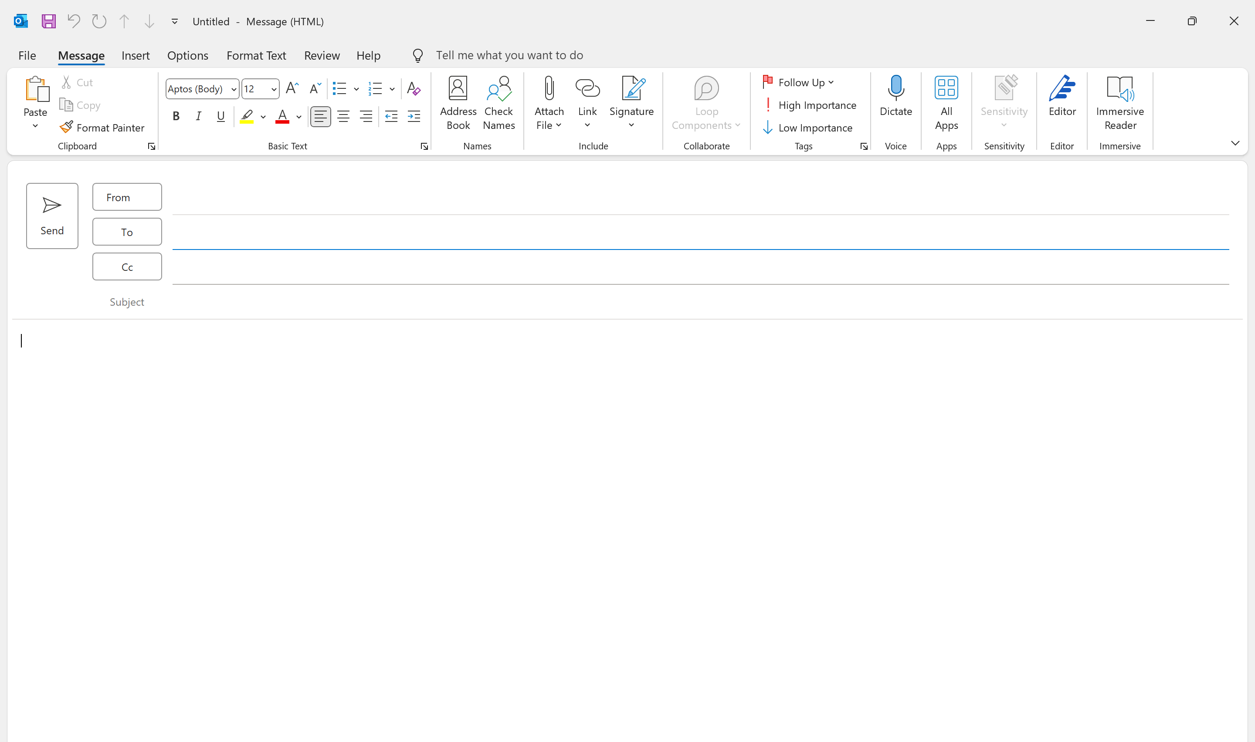Expand Follow Up menu
This screenshot has width=1255, height=742.
click(x=798, y=82)
